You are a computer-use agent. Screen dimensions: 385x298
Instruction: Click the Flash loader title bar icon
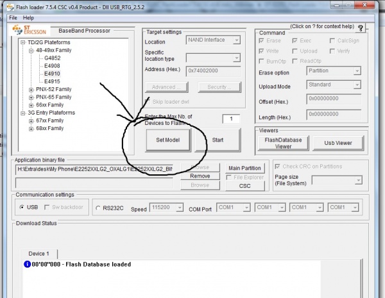[x=10, y=7]
